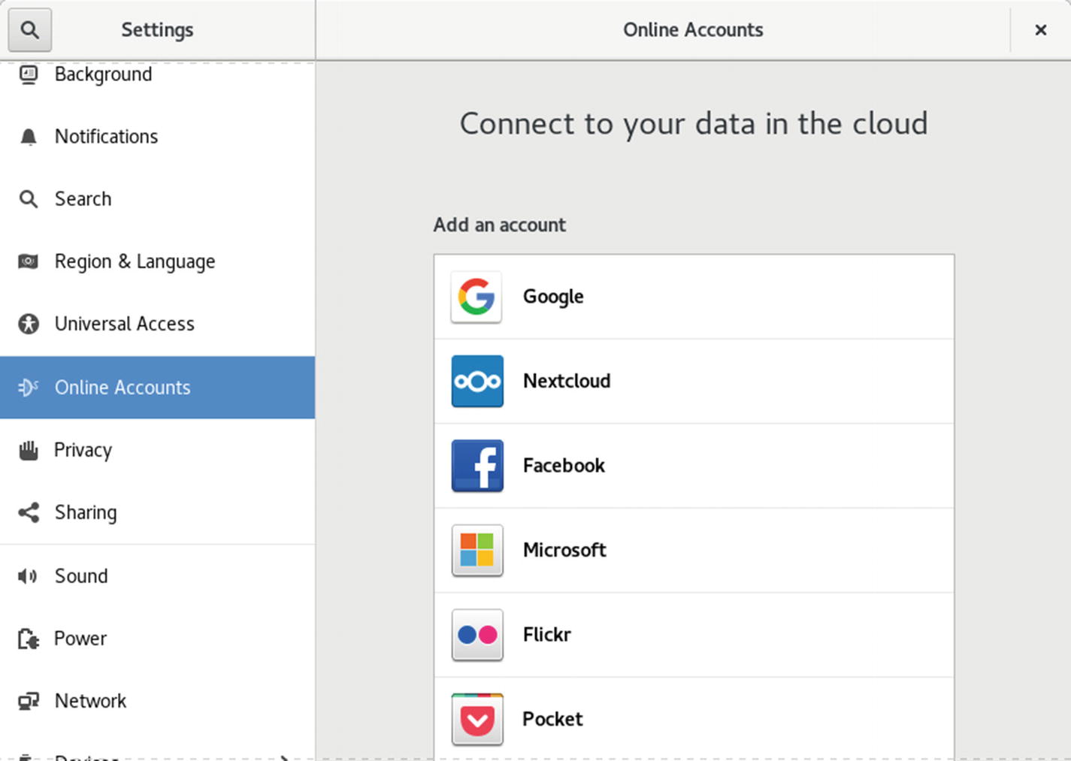Screen dimensions: 1071x761
Task: Click the Microsoft logo icon
Action: pyautogui.click(x=477, y=550)
